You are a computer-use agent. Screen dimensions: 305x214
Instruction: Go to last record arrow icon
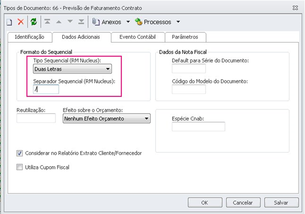click(x=81, y=22)
